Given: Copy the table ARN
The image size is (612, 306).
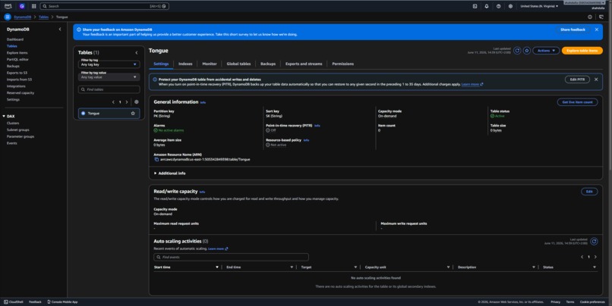Looking at the screenshot, I should tap(156, 159).
